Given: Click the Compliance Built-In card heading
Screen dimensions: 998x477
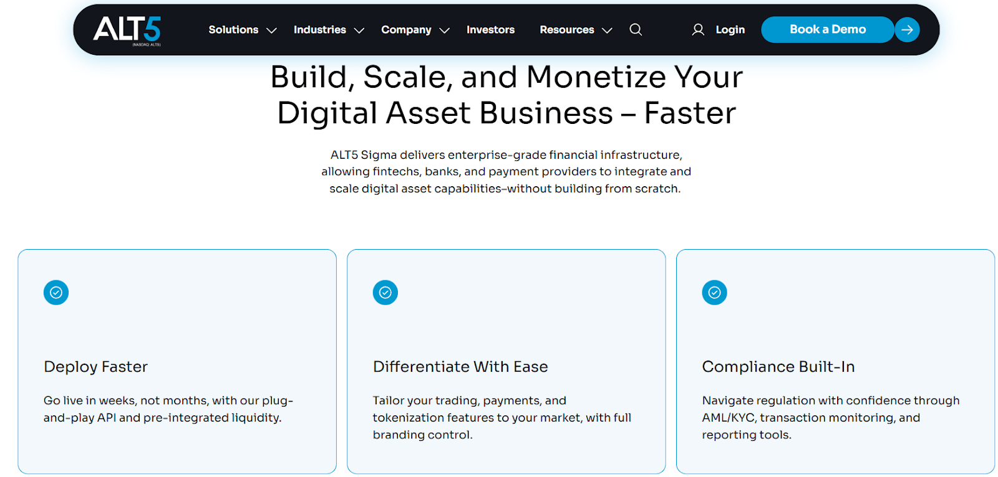Looking at the screenshot, I should [x=778, y=367].
